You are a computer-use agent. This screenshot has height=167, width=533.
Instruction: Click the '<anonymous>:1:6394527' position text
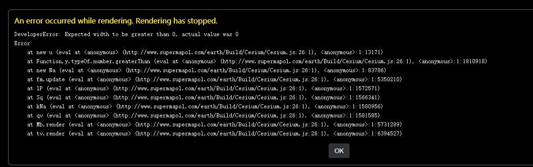[368, 134]
